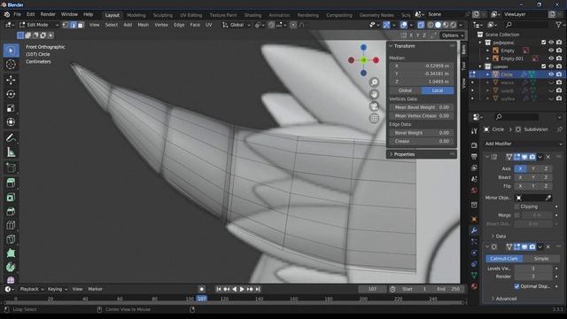
Task: Click the current frame 107 field
Action: tap(372, 289)
